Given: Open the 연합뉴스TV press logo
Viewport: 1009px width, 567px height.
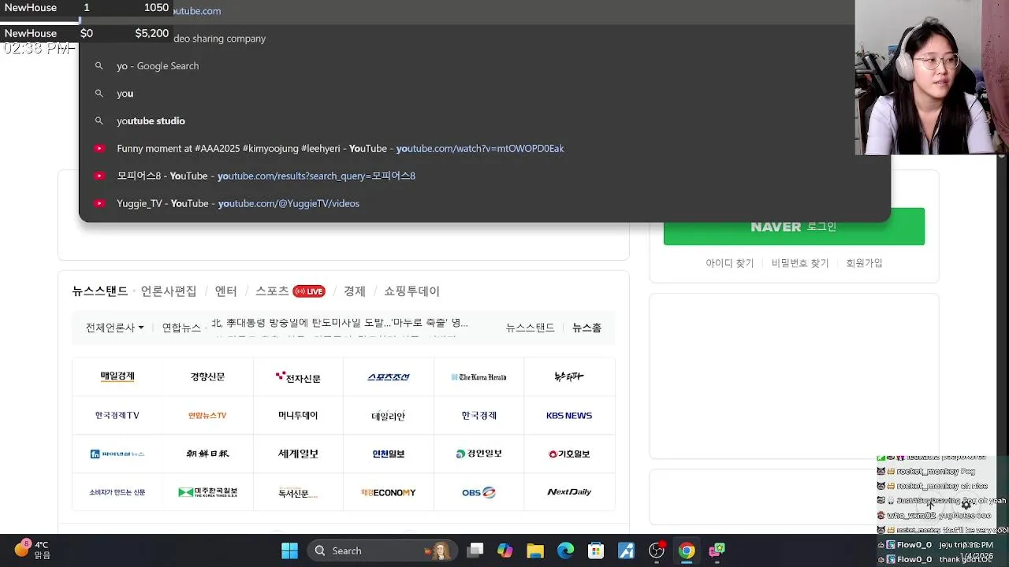Looking at the screenshot, I should [207, 415].
